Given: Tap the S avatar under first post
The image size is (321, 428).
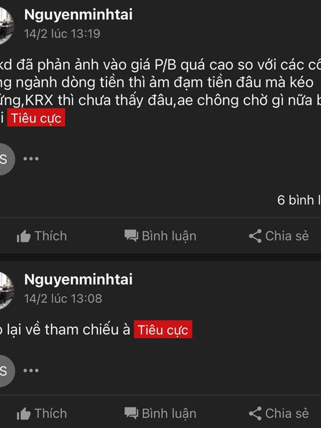Looking at the screenshot, I should tap(6, 159).
